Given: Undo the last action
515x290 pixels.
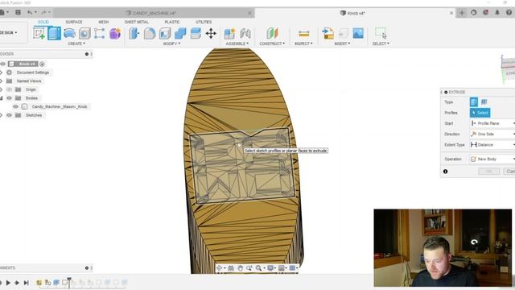Looking at the screenshot, I should click(30, 13).
